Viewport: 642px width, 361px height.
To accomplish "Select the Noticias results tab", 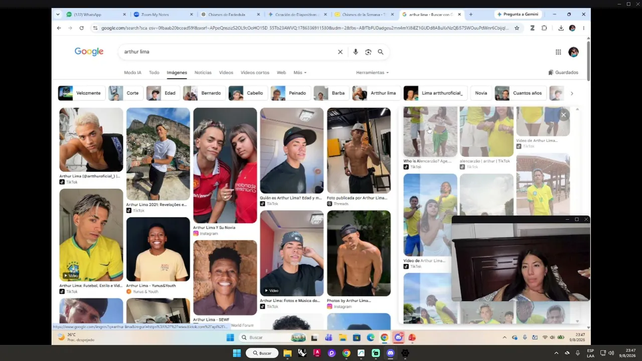I will [x=203, y=73].
